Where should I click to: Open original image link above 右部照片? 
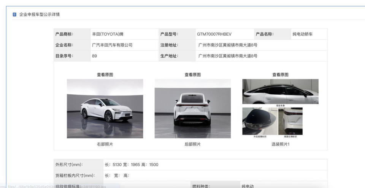(105, 75)
